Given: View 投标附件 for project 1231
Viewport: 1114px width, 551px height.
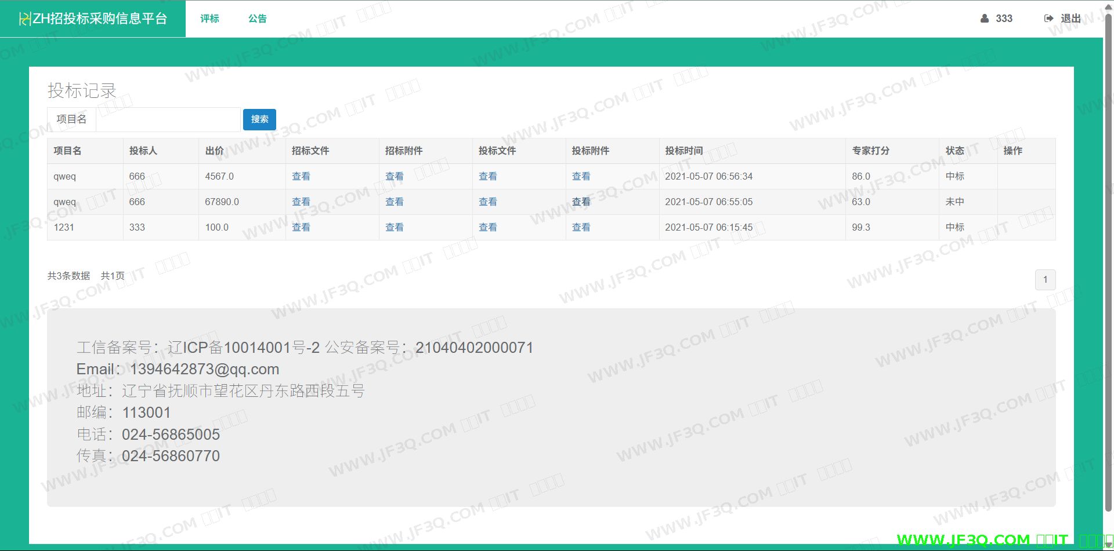Looking at the screenshot, I should (581, 227).
